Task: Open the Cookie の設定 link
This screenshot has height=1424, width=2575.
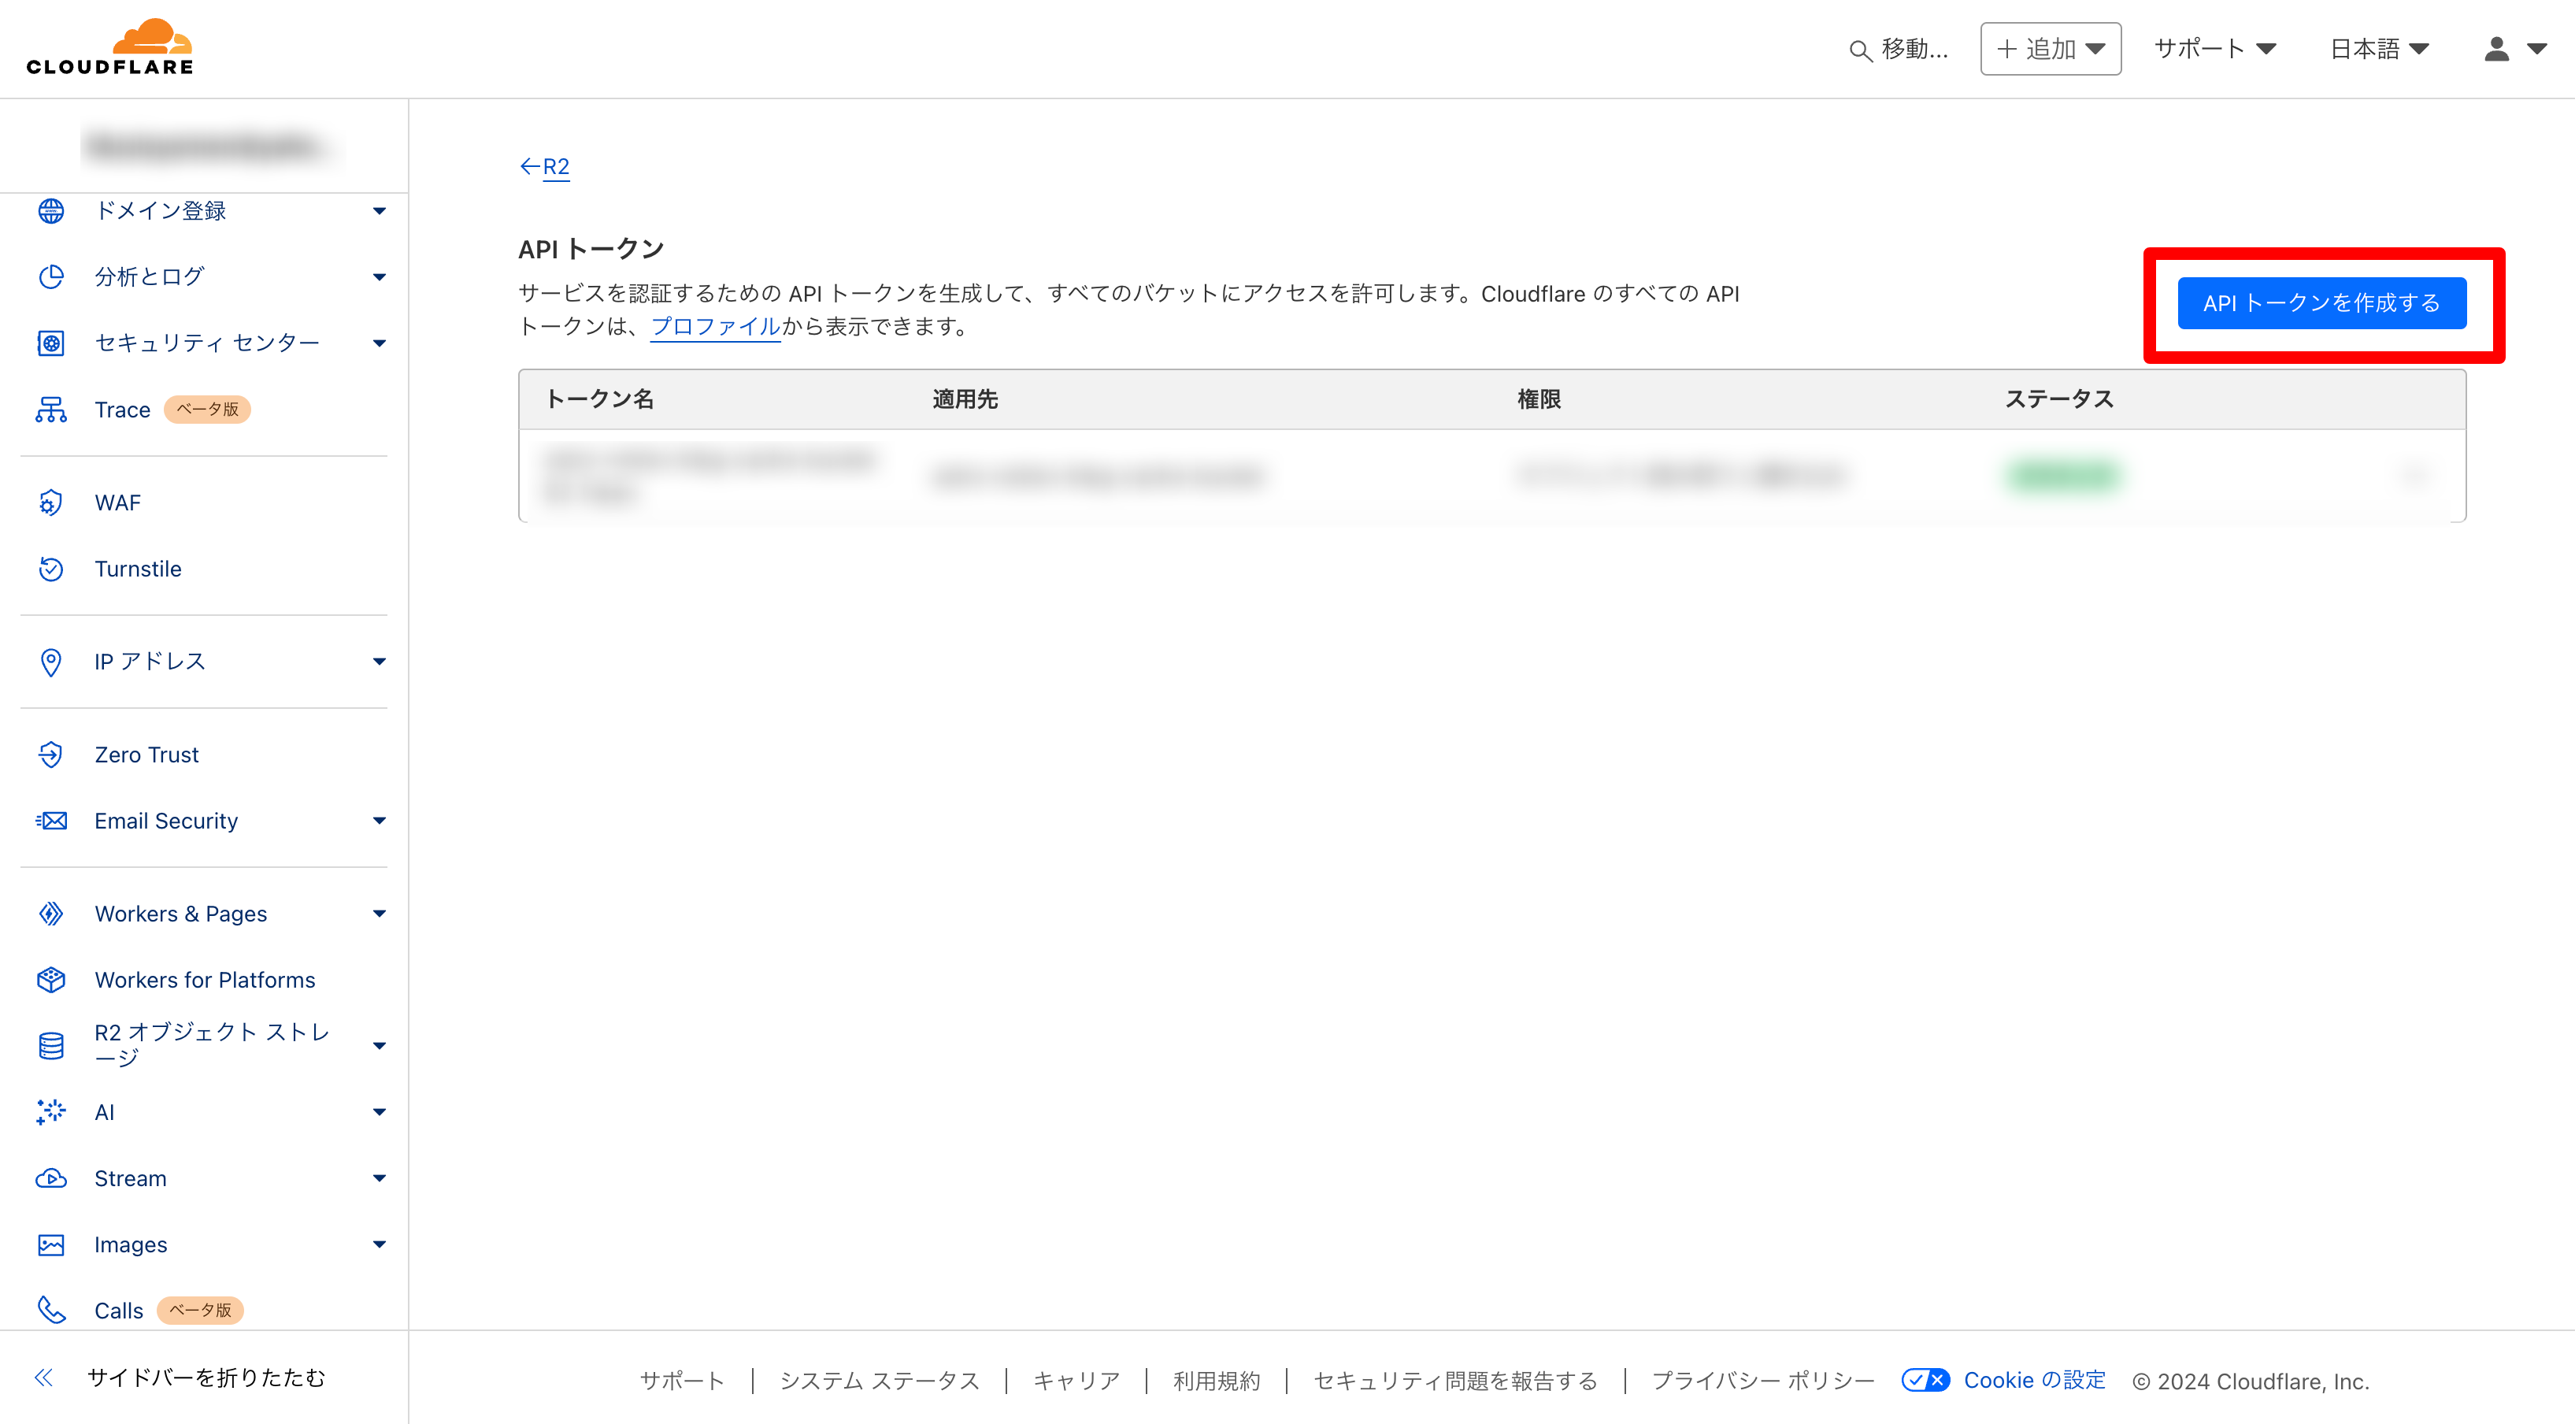Action: (2034, 1381)
